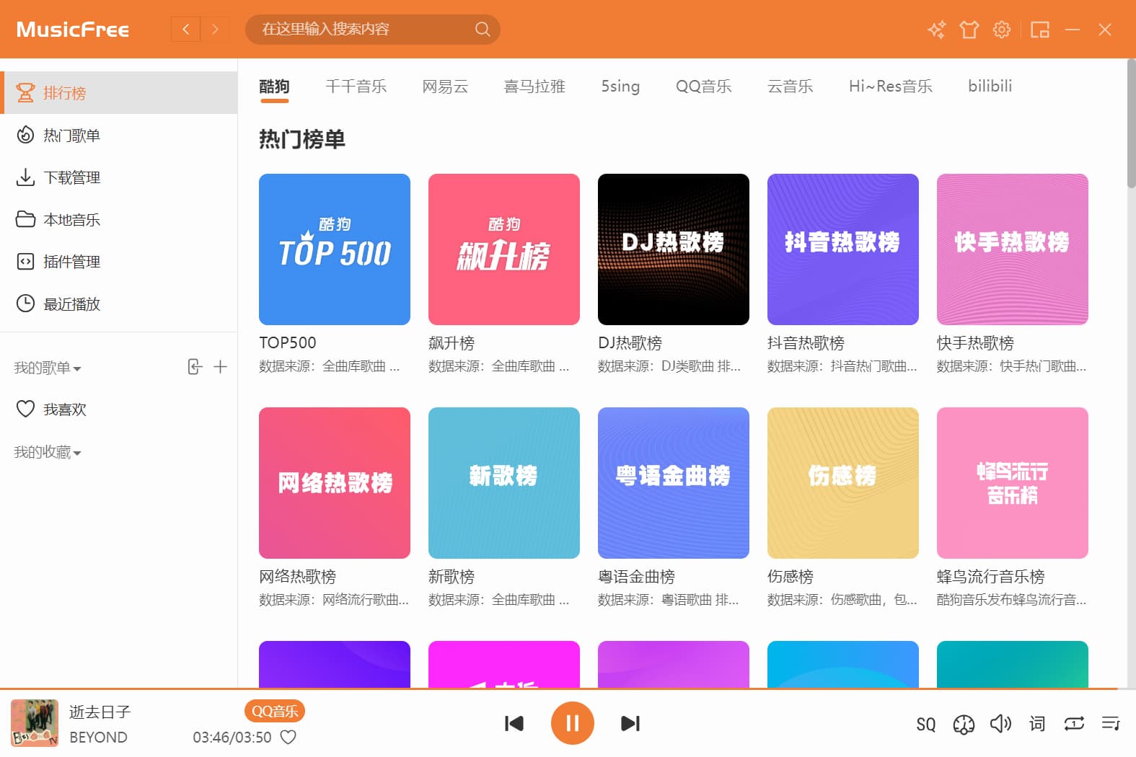Select the QQ音乐 source tab
Screen dimensions: 1136x757
pos(703,87)
